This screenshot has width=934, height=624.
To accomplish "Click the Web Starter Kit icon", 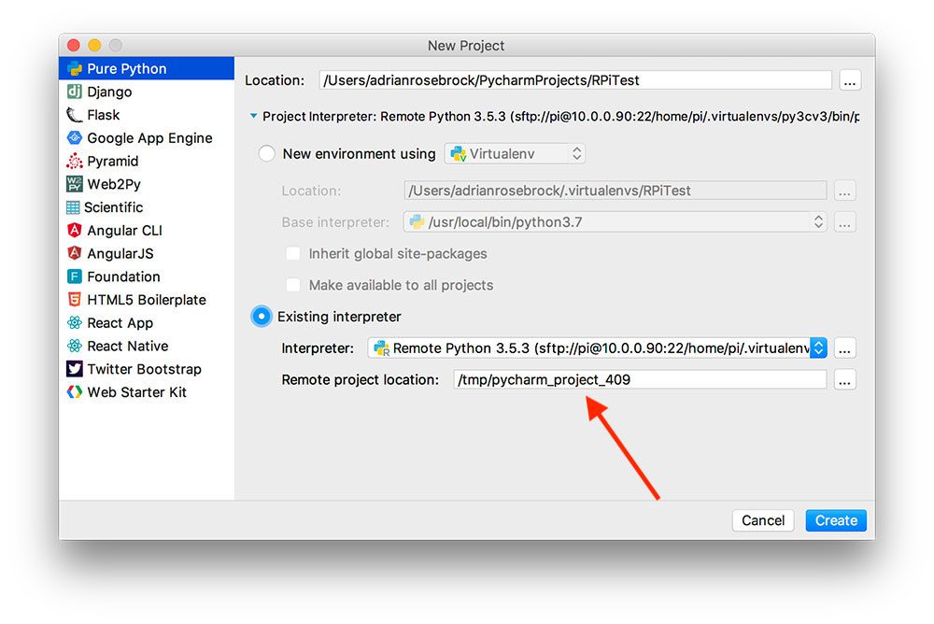I will click(x=75, y=392).
